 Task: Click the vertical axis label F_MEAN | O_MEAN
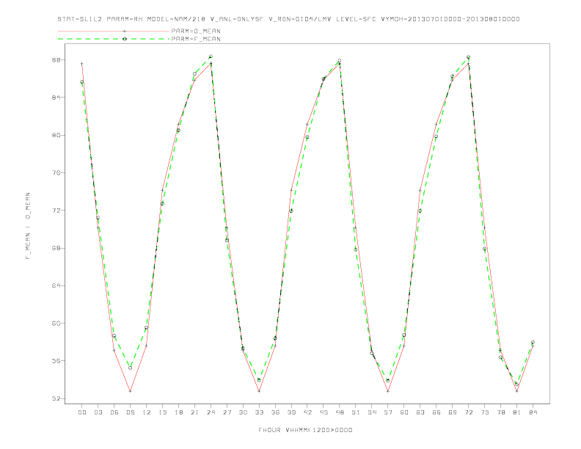28,226
